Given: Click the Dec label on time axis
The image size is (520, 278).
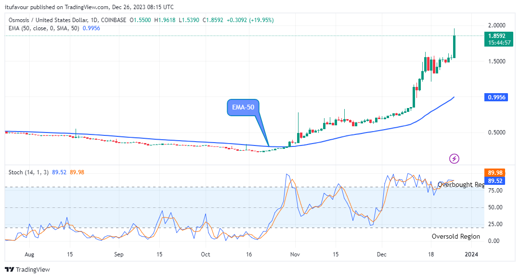Looking at the screenshot, I should [x=382, y=254].
